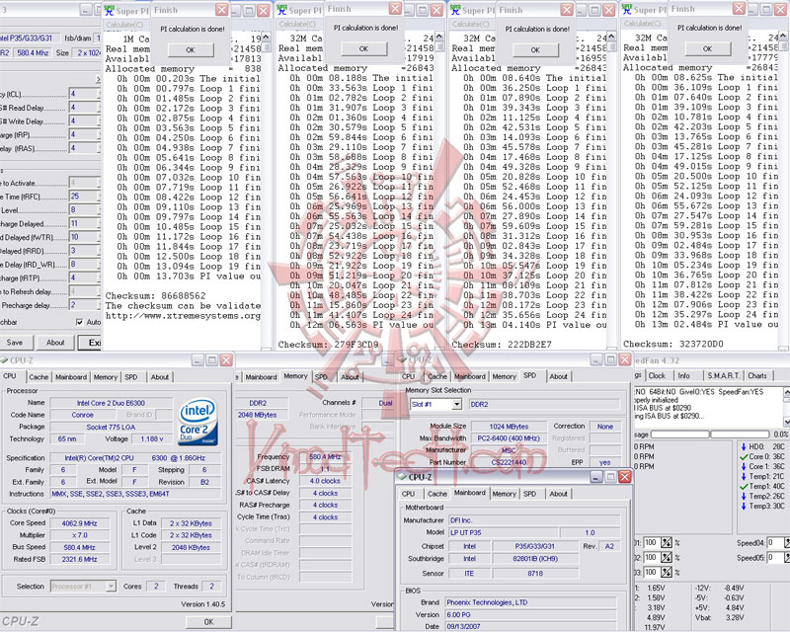Switch to the Cache tab in the CPU-Z processor window
This screenshot has height=632, width=790.
(39, 377)
